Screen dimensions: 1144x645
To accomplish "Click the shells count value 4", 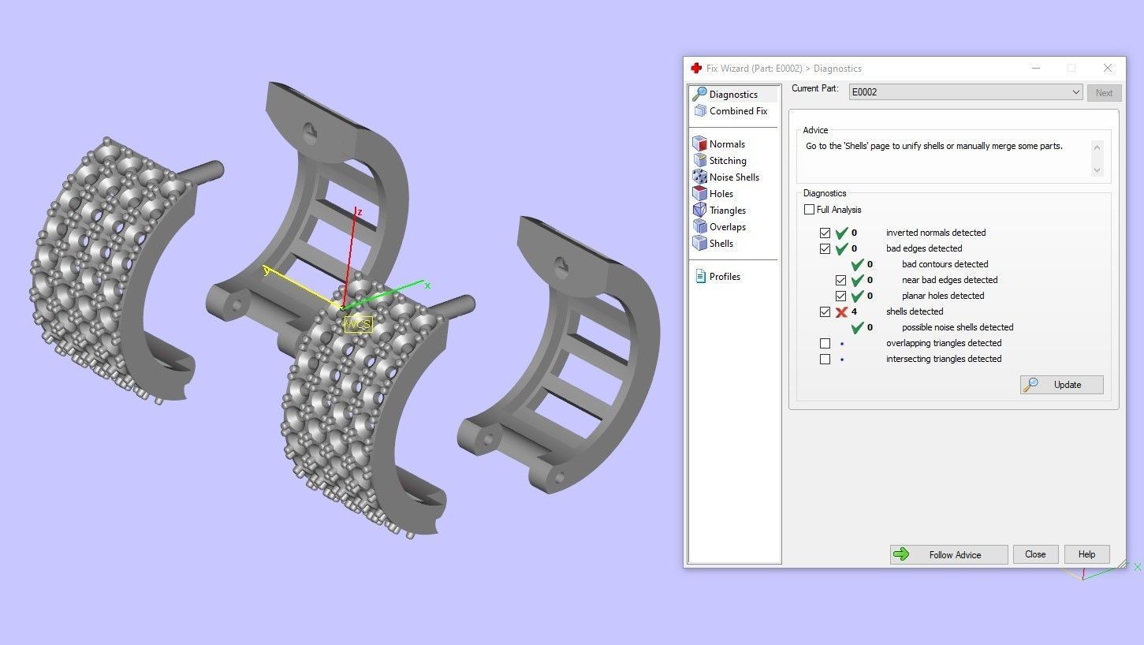I will [854, 311].
